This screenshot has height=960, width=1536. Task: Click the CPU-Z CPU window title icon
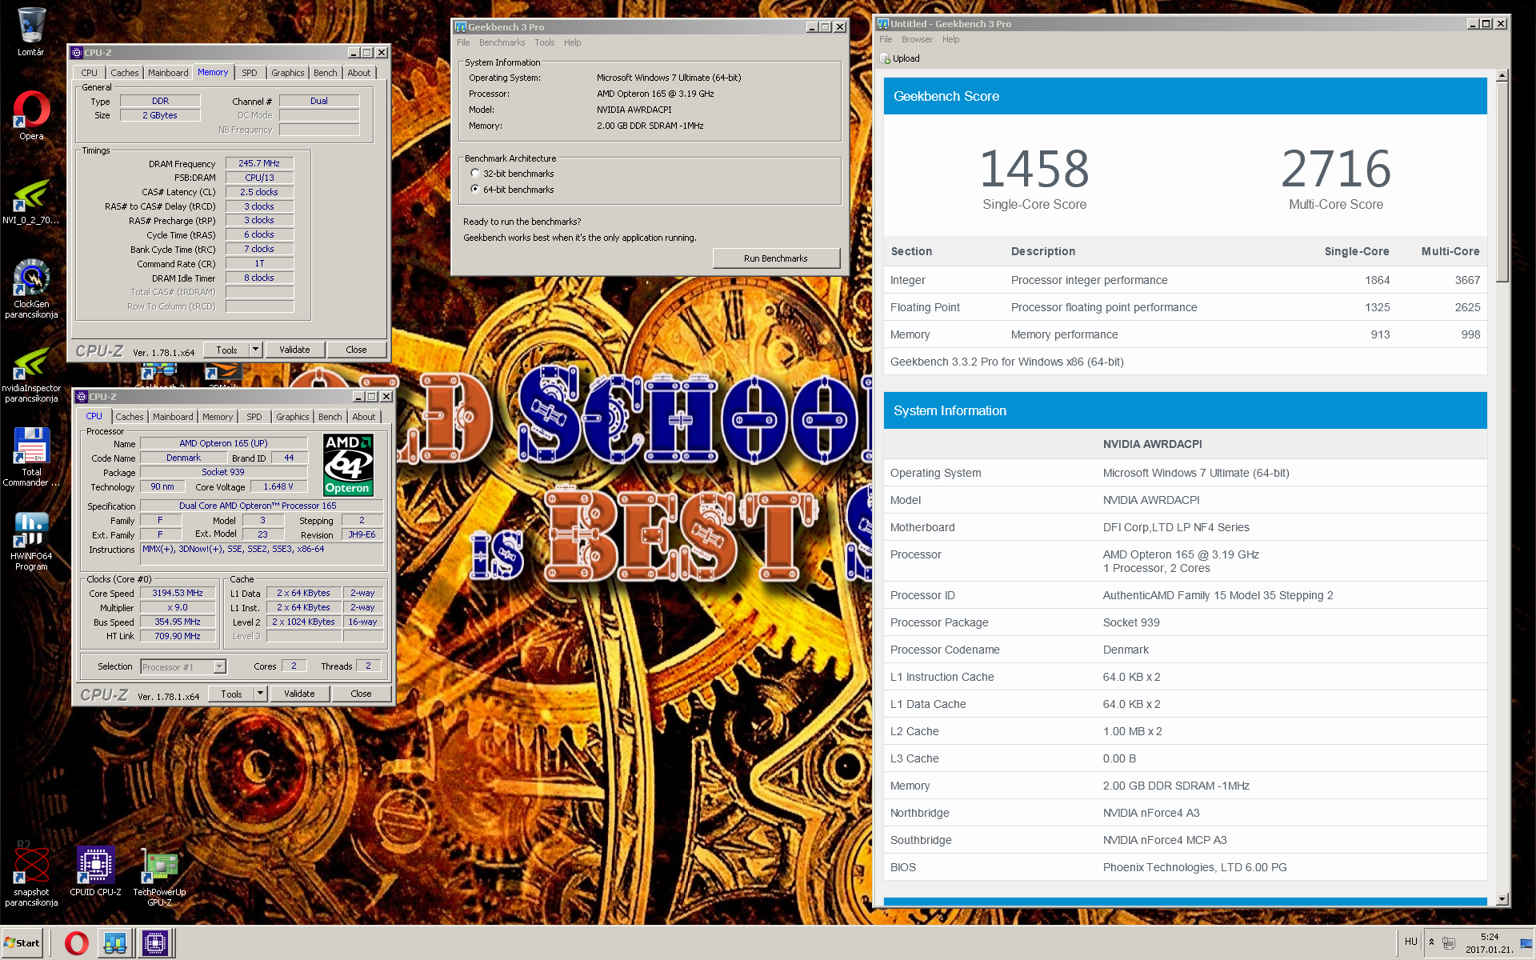[x=82, y=397]
